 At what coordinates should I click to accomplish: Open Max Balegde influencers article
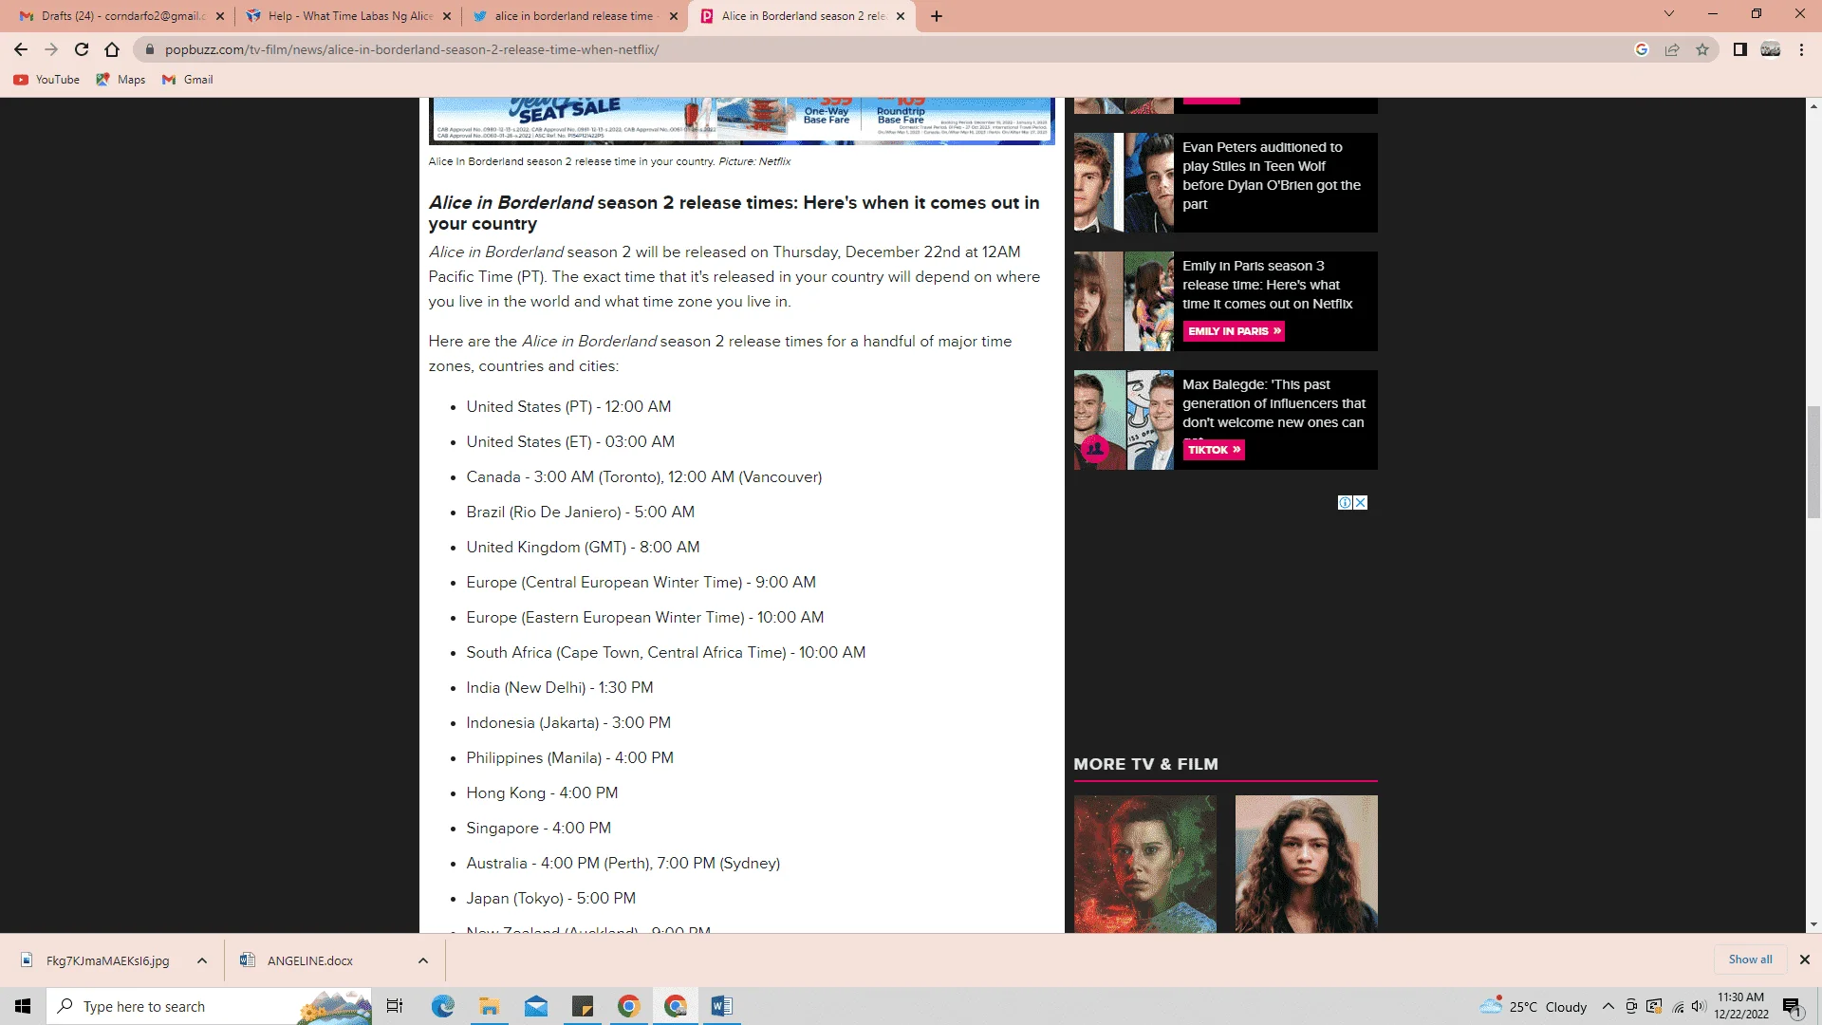[1274, 403]
